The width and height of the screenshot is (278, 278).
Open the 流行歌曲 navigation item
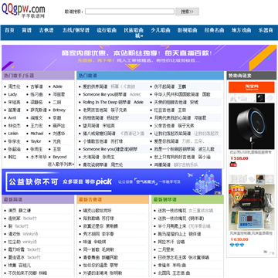coord(107,30)
